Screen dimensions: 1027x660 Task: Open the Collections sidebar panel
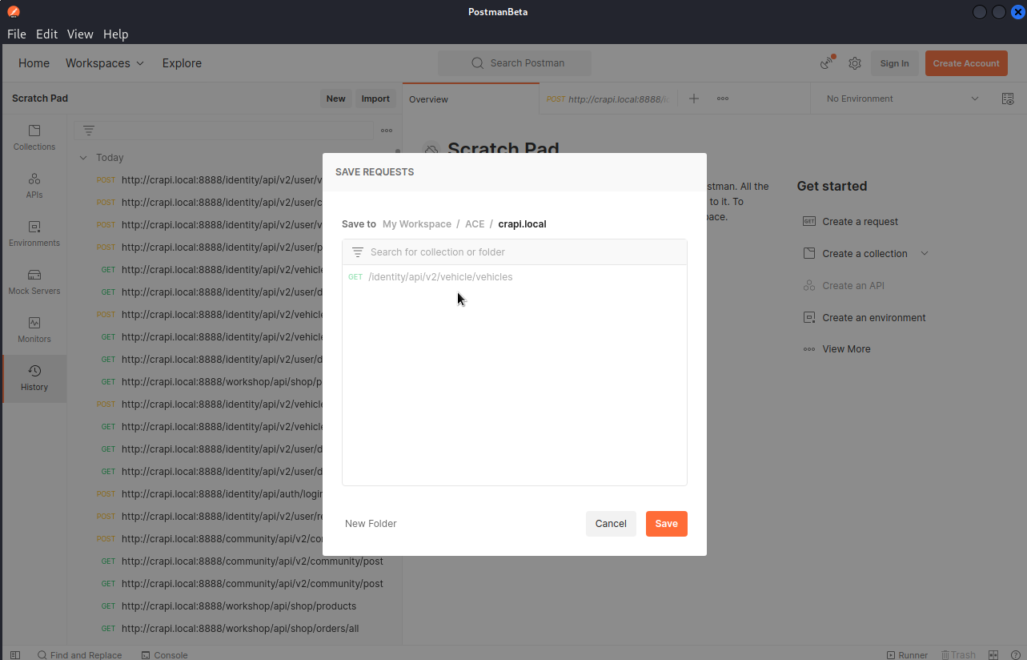tap(34, 138)
